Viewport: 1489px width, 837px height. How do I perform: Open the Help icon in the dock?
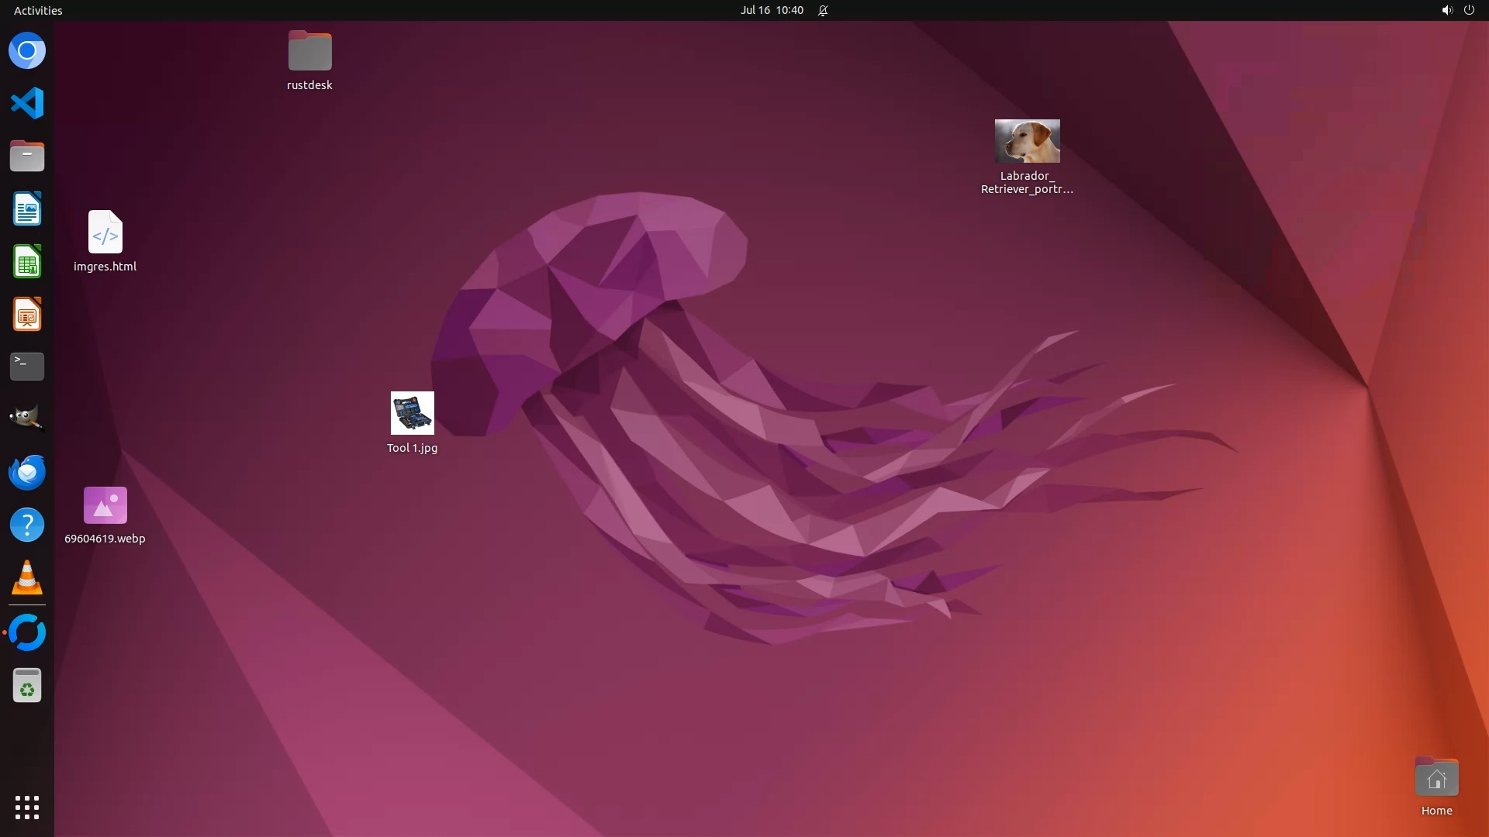(27, 525)
